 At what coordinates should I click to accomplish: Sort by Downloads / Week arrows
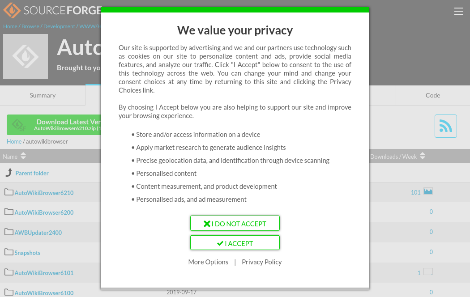tap(422, 156)
